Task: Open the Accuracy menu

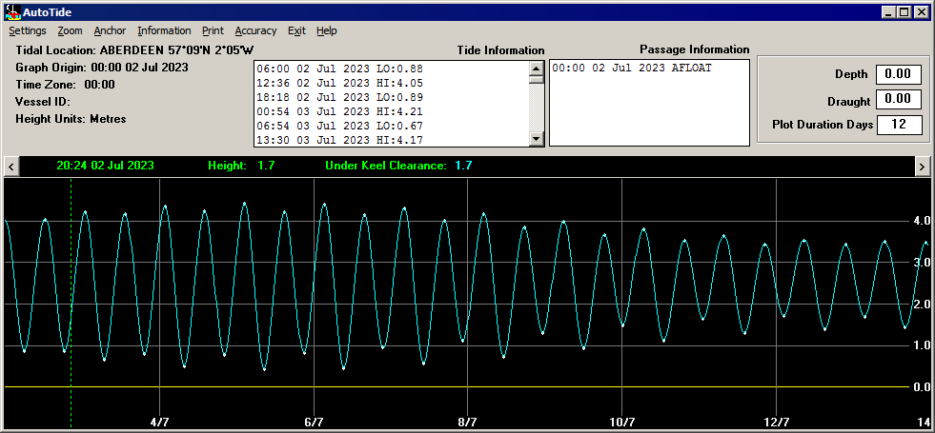Action: (255, 31)
